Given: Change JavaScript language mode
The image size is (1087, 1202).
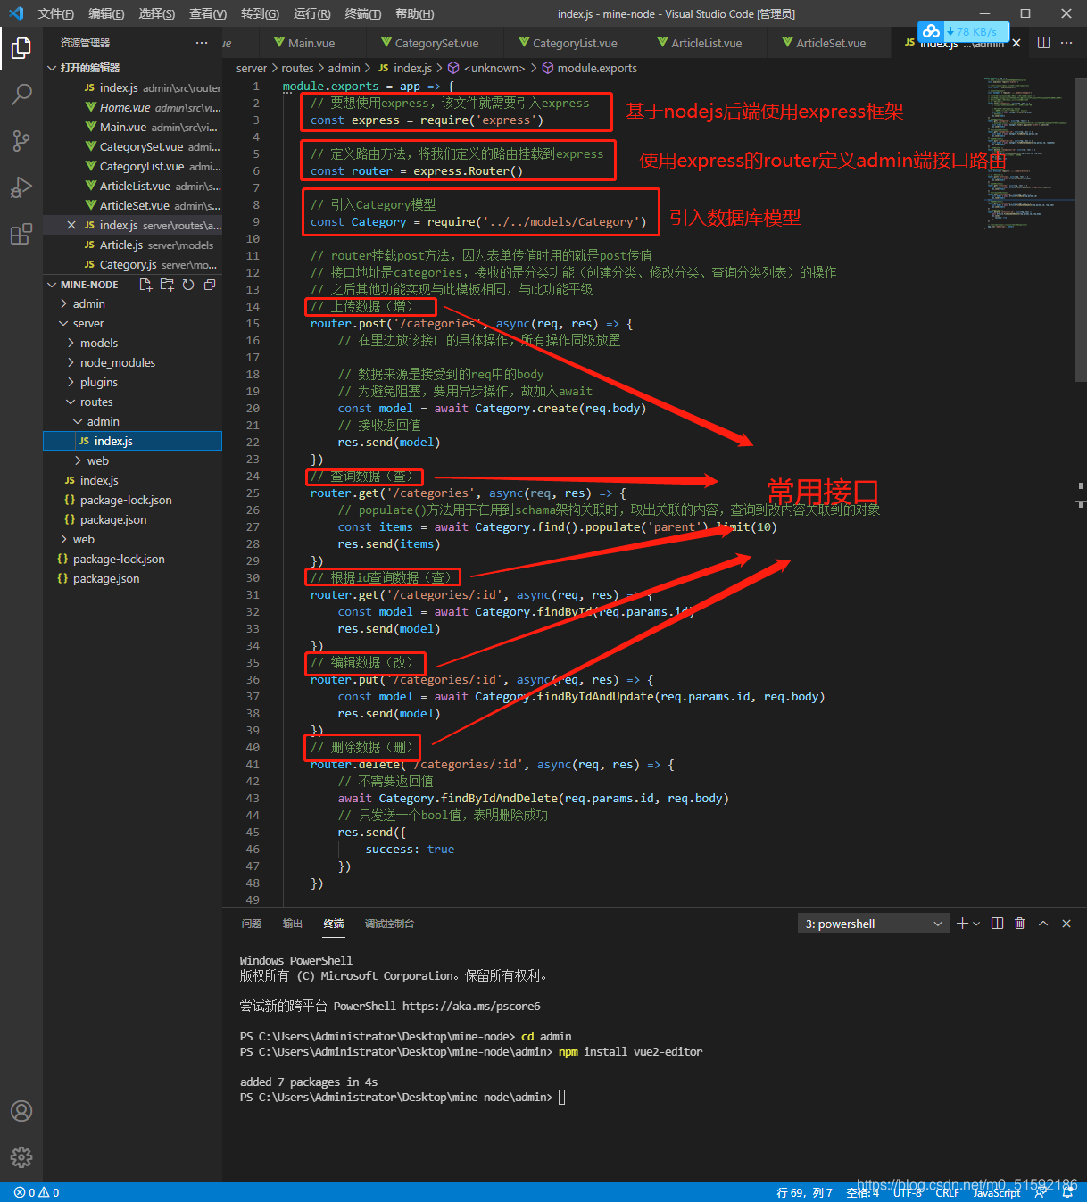Looking at the screenshot, I should [997, 1192].
